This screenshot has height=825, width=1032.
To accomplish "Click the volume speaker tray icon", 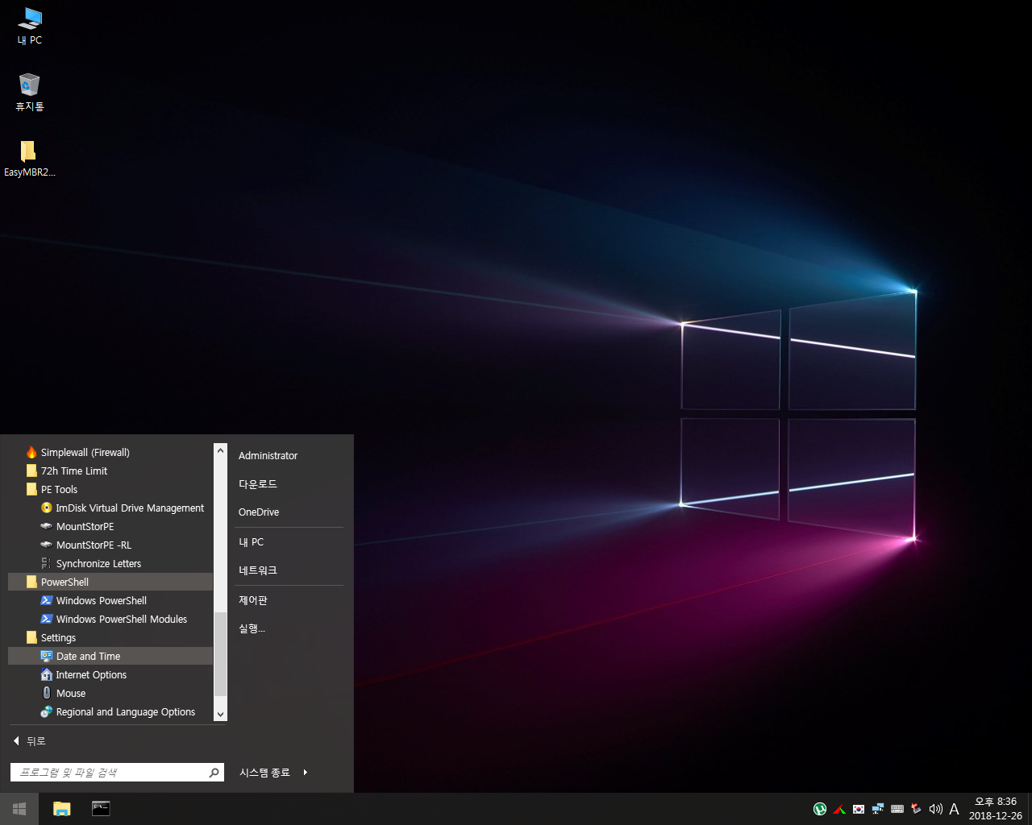I will click(935, 809).
